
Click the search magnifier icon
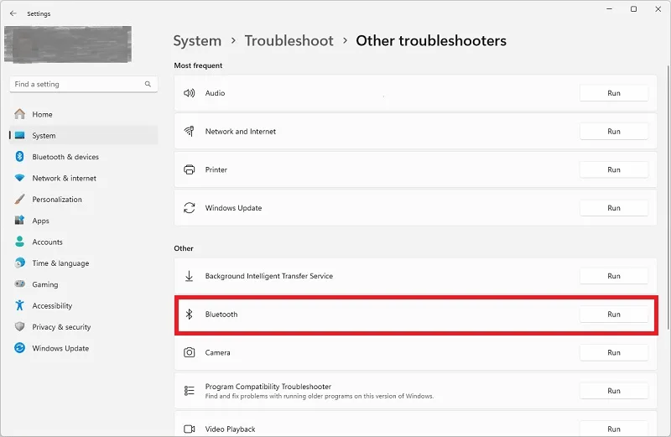[148, 84]
